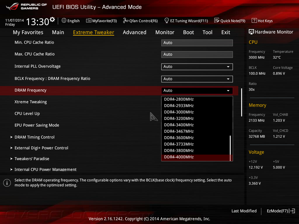Click the EzMode exit arrow icon

pos(292,211)
